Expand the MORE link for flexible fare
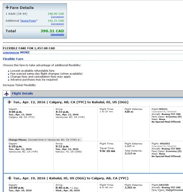This screenshot has height=192, width=183. coord(25,52)
